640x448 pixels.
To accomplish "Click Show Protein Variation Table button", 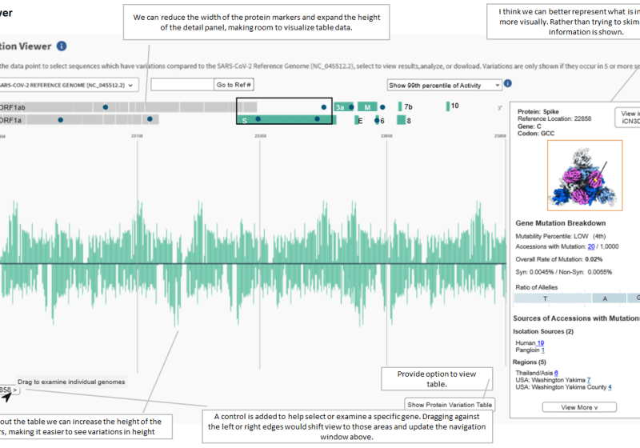I will point(450,405).
